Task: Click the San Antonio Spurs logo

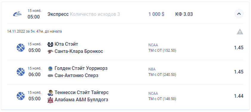Action: [x=50, y=76]
